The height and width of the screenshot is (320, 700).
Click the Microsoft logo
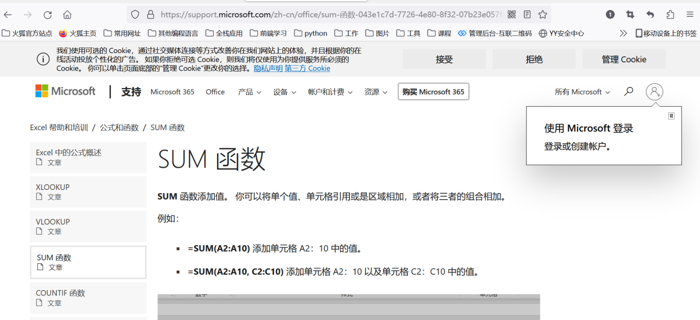click(x=66, y=91)
